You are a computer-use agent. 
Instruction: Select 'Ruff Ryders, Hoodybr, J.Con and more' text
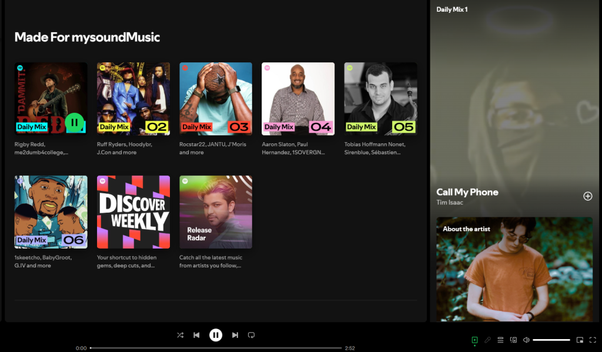(x=125, y=148)
